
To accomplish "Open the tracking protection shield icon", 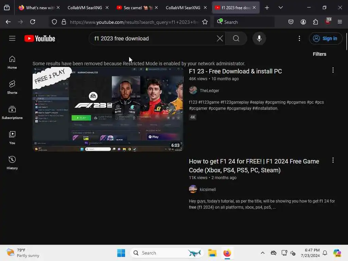I will tap(54, 22).
